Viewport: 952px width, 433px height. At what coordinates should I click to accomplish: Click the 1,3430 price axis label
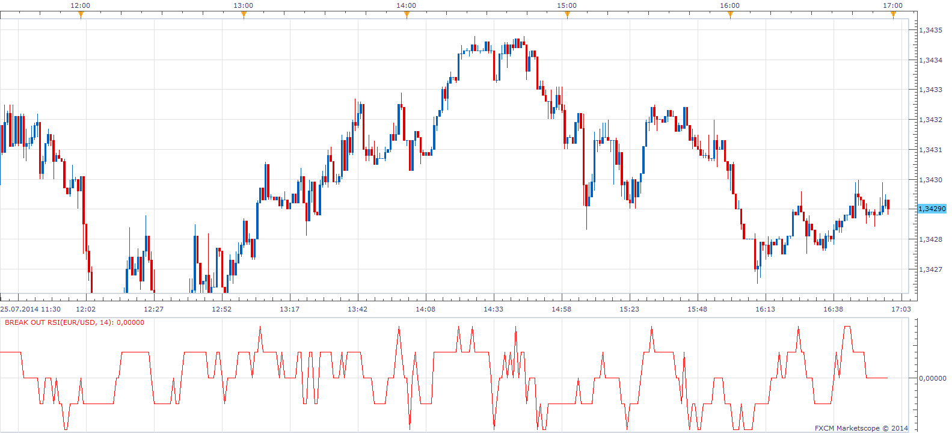[930, 180]
